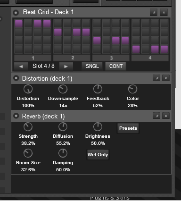Click the Distortion amount knob
Viewport: 181px width, 201px height.
(x=28, y=89)
